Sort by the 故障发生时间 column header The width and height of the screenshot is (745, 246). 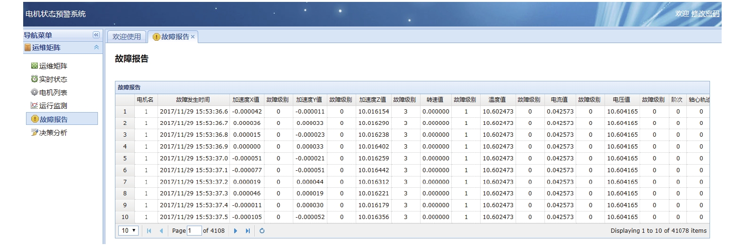(x=193, y=99)
